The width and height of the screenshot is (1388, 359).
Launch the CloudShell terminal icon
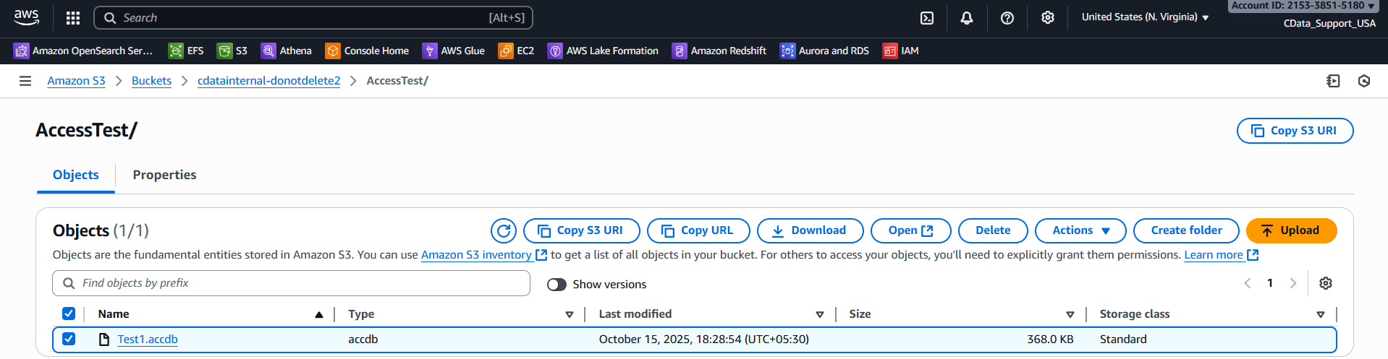[x=927, y=18]
